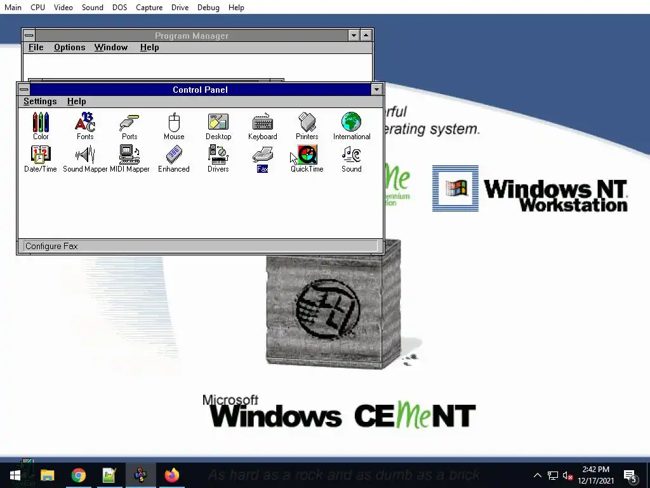
Task: Select the Drivers icon
Action: coord(218,158)
